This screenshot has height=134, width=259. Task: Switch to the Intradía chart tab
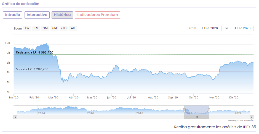coord(13,15)
